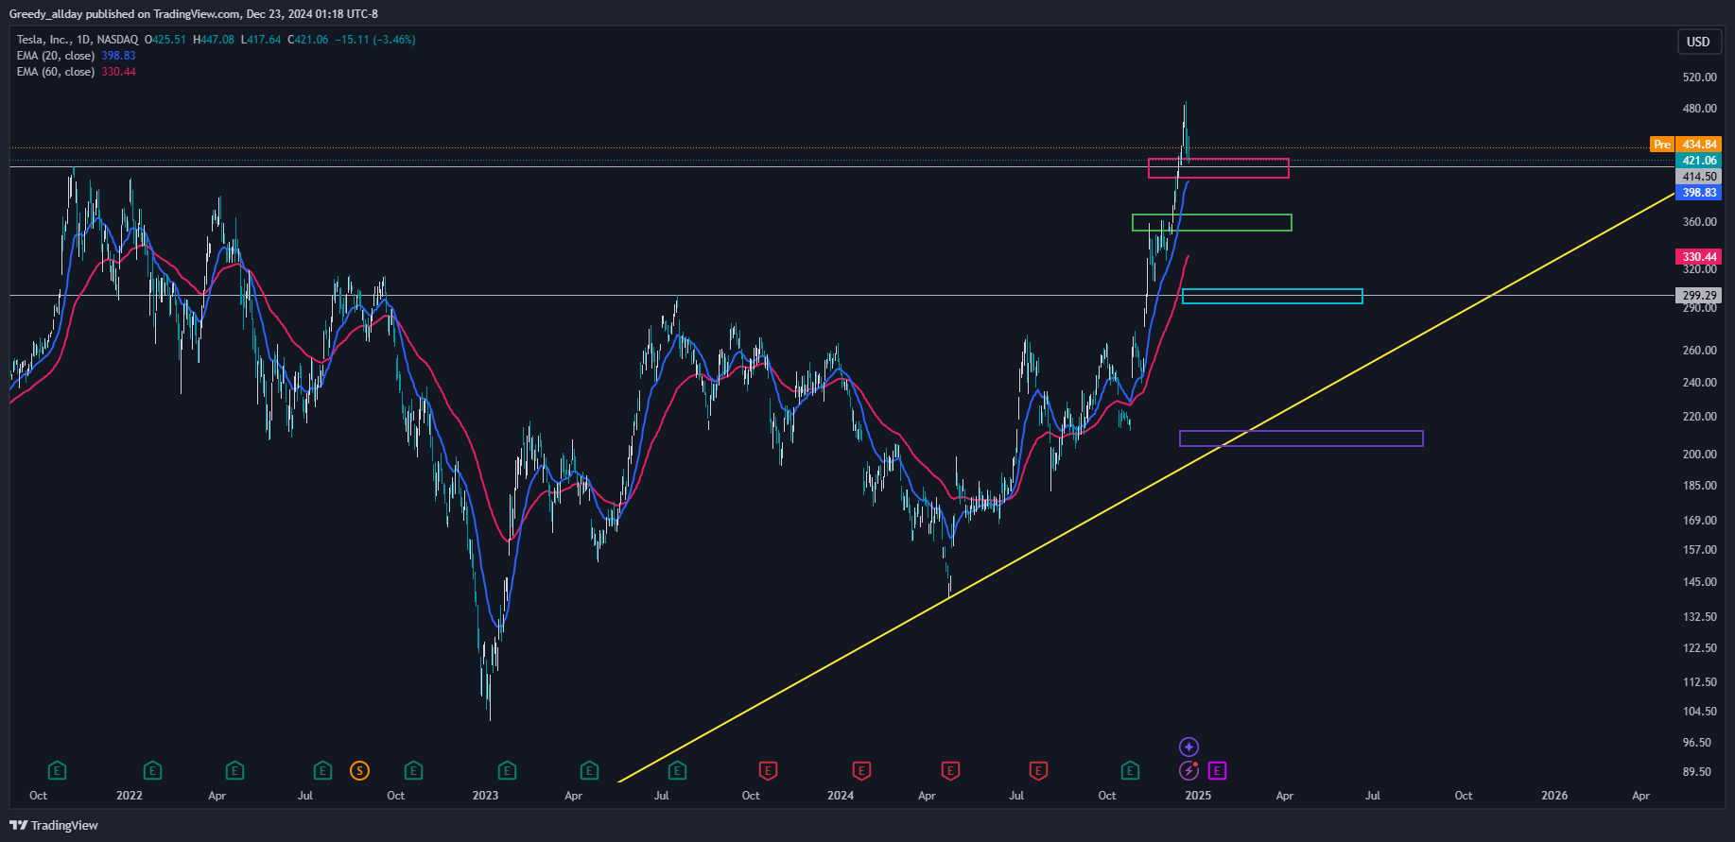The width and height of the screenshot is (1735, 842).
Task: Click the 299.29 horizontal line price label
Action: tap(1698, 296)
